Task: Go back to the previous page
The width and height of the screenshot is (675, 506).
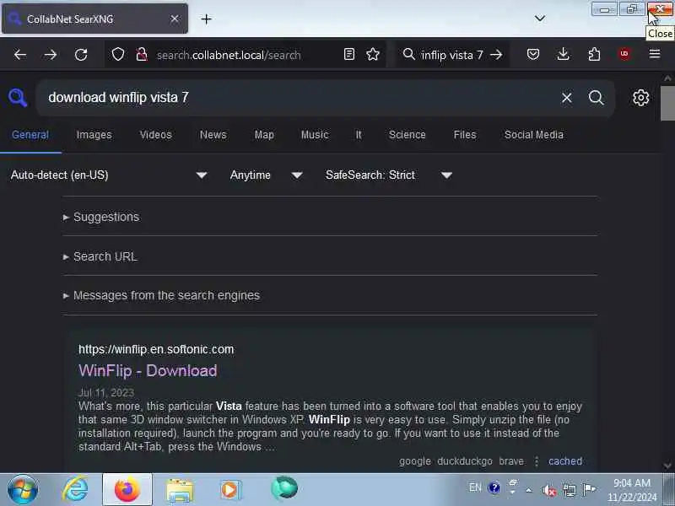Action: pos(20,55)
